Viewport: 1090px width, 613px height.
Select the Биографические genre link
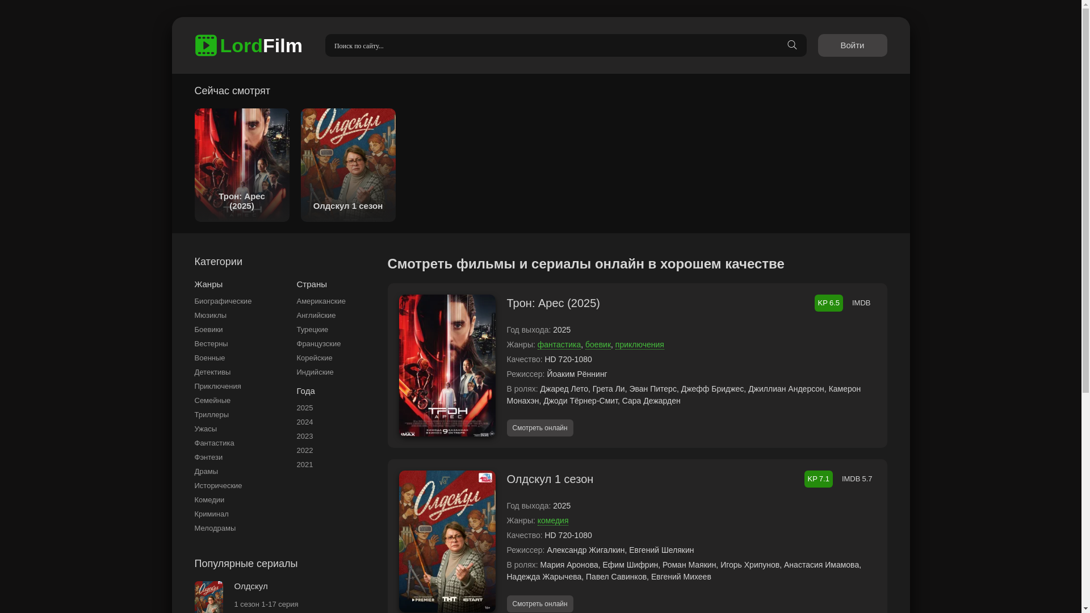click(x=223, y=301)
